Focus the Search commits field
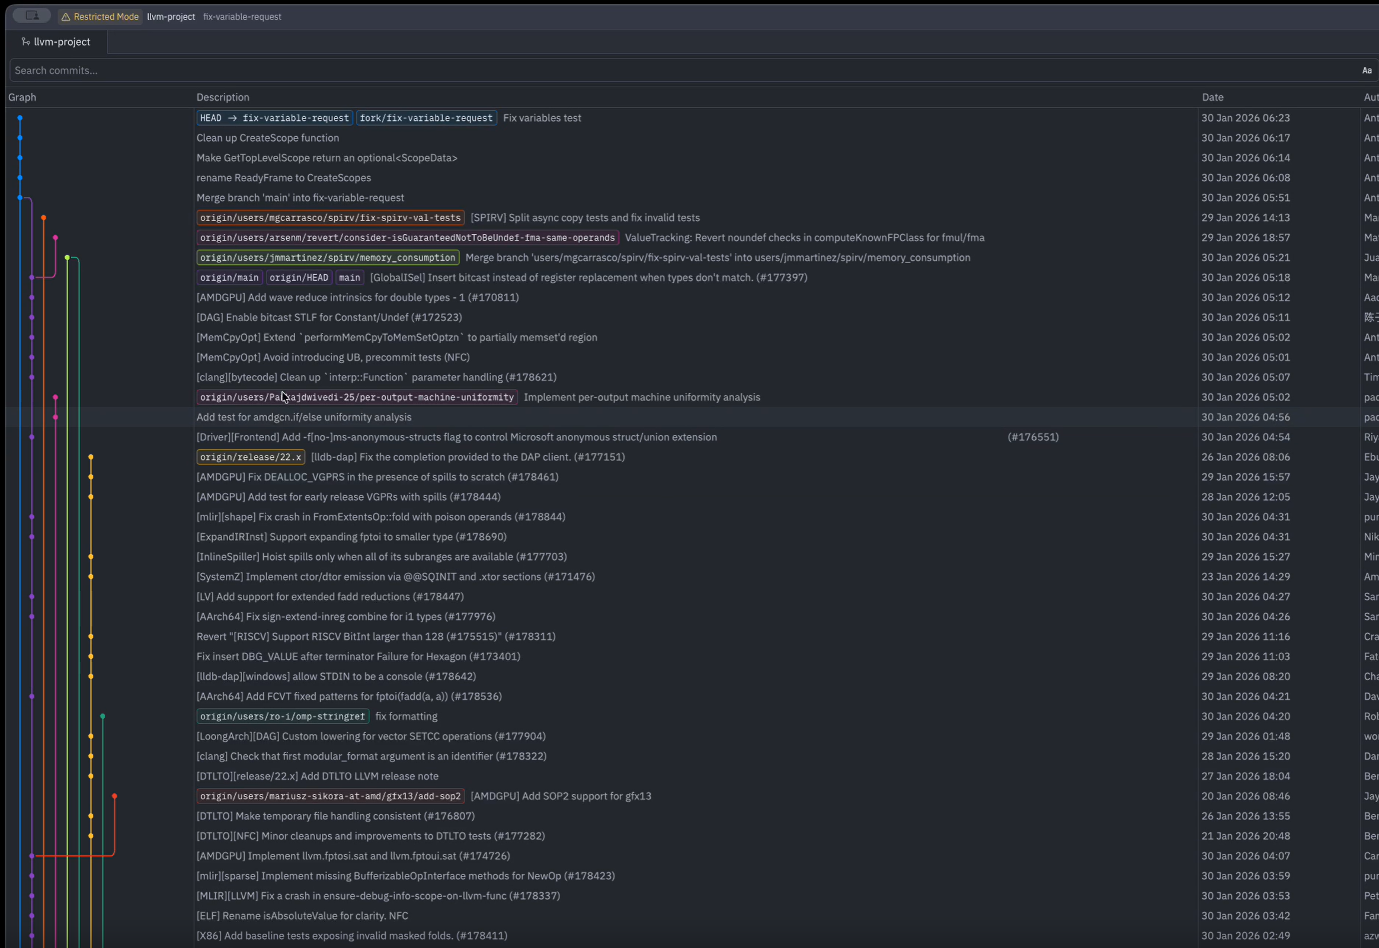 [654, 70]
